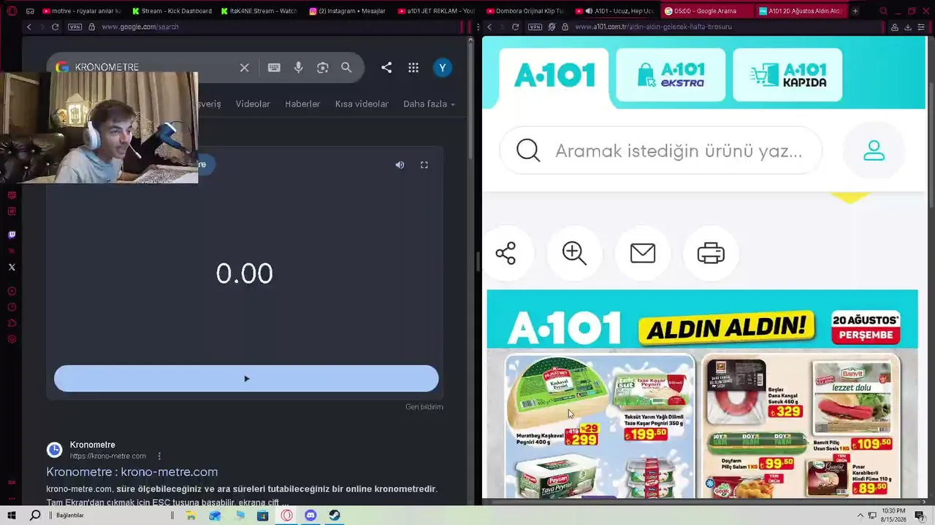Switch to Kısa videolar search tab
Image resolution: width=935 pixels, height=525 pixels.
pyautogui.click(x=362, y=104)
